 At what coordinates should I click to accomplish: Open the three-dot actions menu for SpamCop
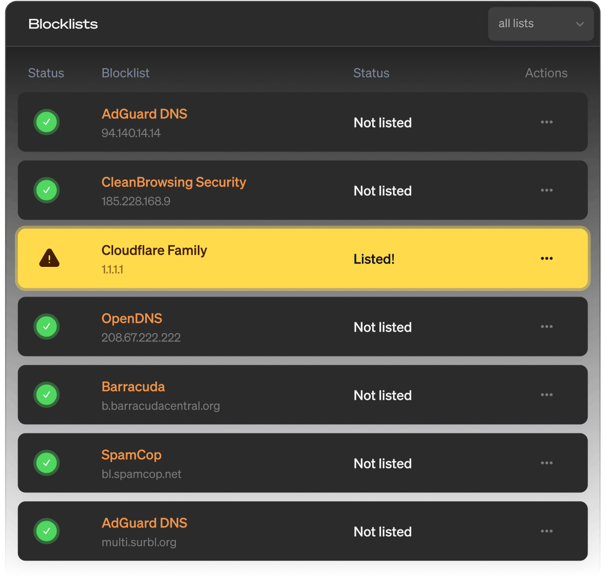click(547, 463)
